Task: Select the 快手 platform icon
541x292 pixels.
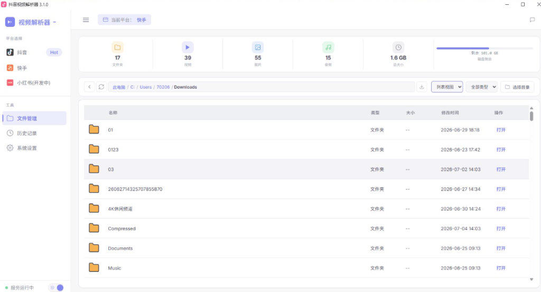Action: [10, 68]
